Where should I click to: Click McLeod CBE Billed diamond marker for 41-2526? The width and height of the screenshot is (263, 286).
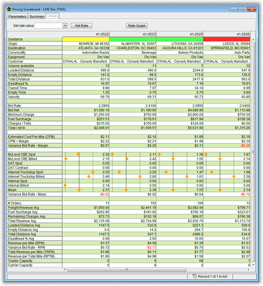[220, 159]
